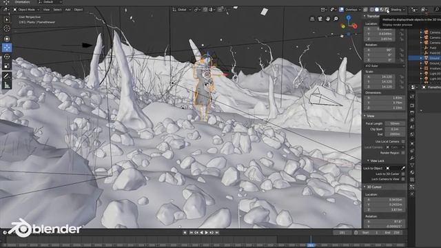Open the Render properties tab
Image resolution: width=441 pixels, height=248 pixels.
click(412, 105)
